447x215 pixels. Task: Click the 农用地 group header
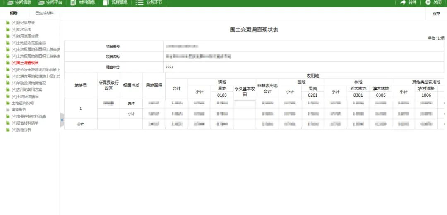coord(313,76)
